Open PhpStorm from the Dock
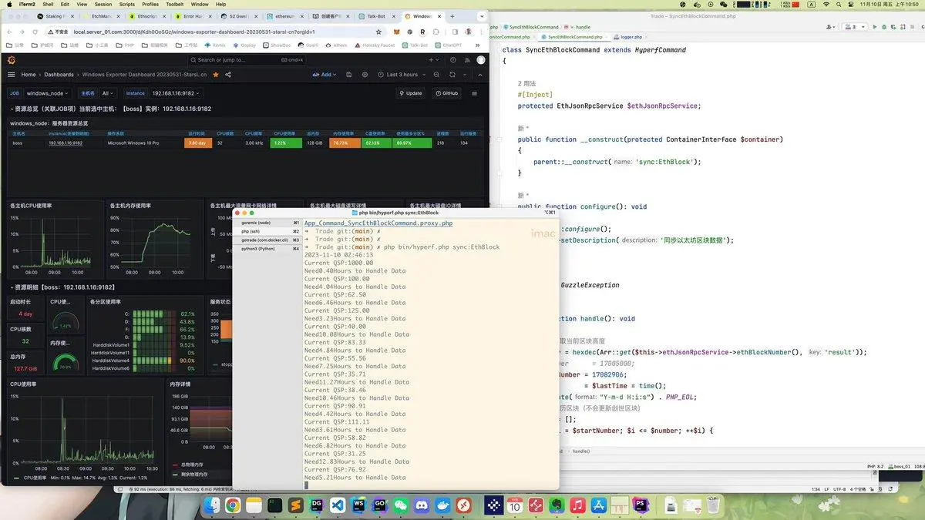Image resolution: width=925 pixels, height=520 pixels. 641,505
